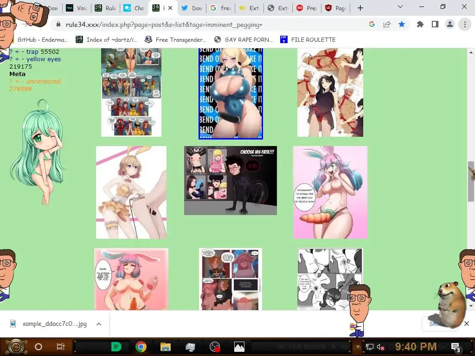Image resolution: width=475 pixels, height=356 pixels.
Task: Switch to the 'Rule' browser tab
Action: tap(105, 8)
